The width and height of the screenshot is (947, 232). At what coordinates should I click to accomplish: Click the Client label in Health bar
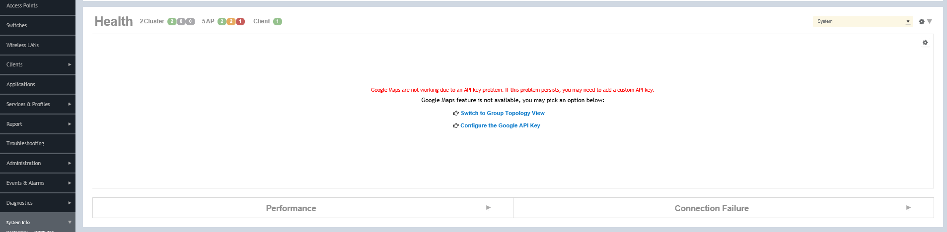(x=262, y=21)
